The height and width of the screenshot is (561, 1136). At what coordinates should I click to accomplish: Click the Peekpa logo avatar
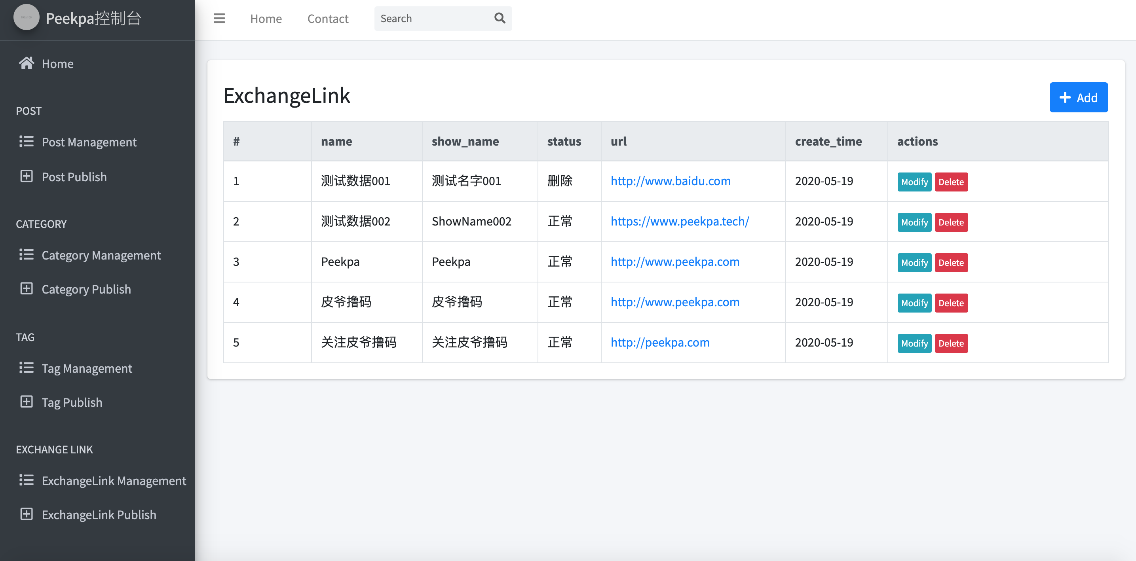[27, 18]
